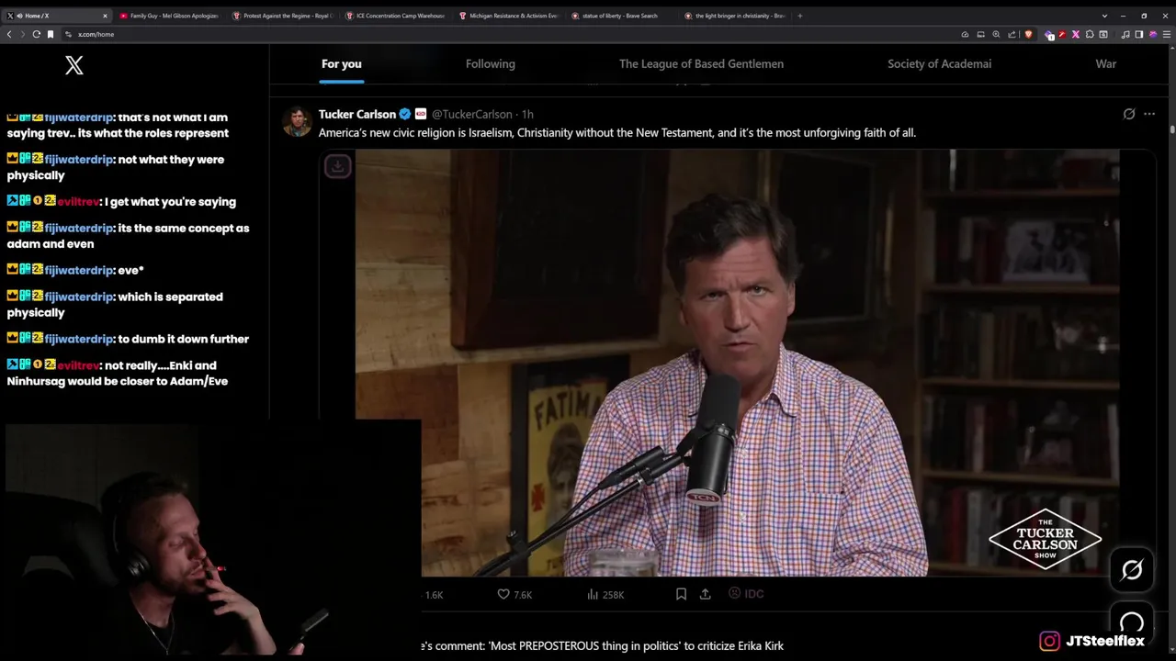Close the Home / X tab

[105, 16]
